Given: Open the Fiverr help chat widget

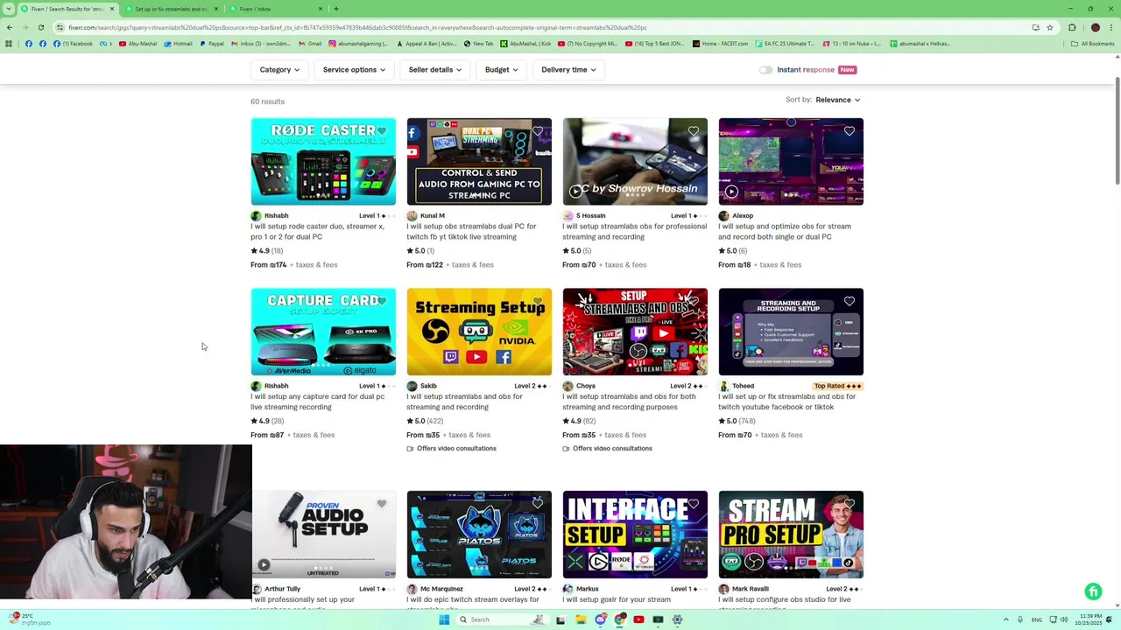Looking at the screenshot, I should tap(1093, 592).
